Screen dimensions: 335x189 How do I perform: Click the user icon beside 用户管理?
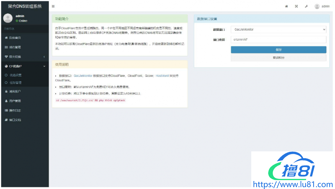coord(6,101)
